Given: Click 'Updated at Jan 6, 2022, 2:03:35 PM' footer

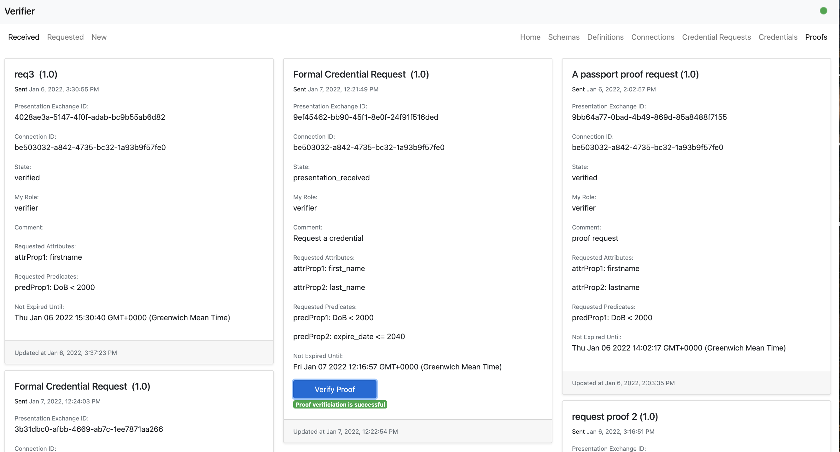Looking at the screenshot, I should (x=623, y=383).
